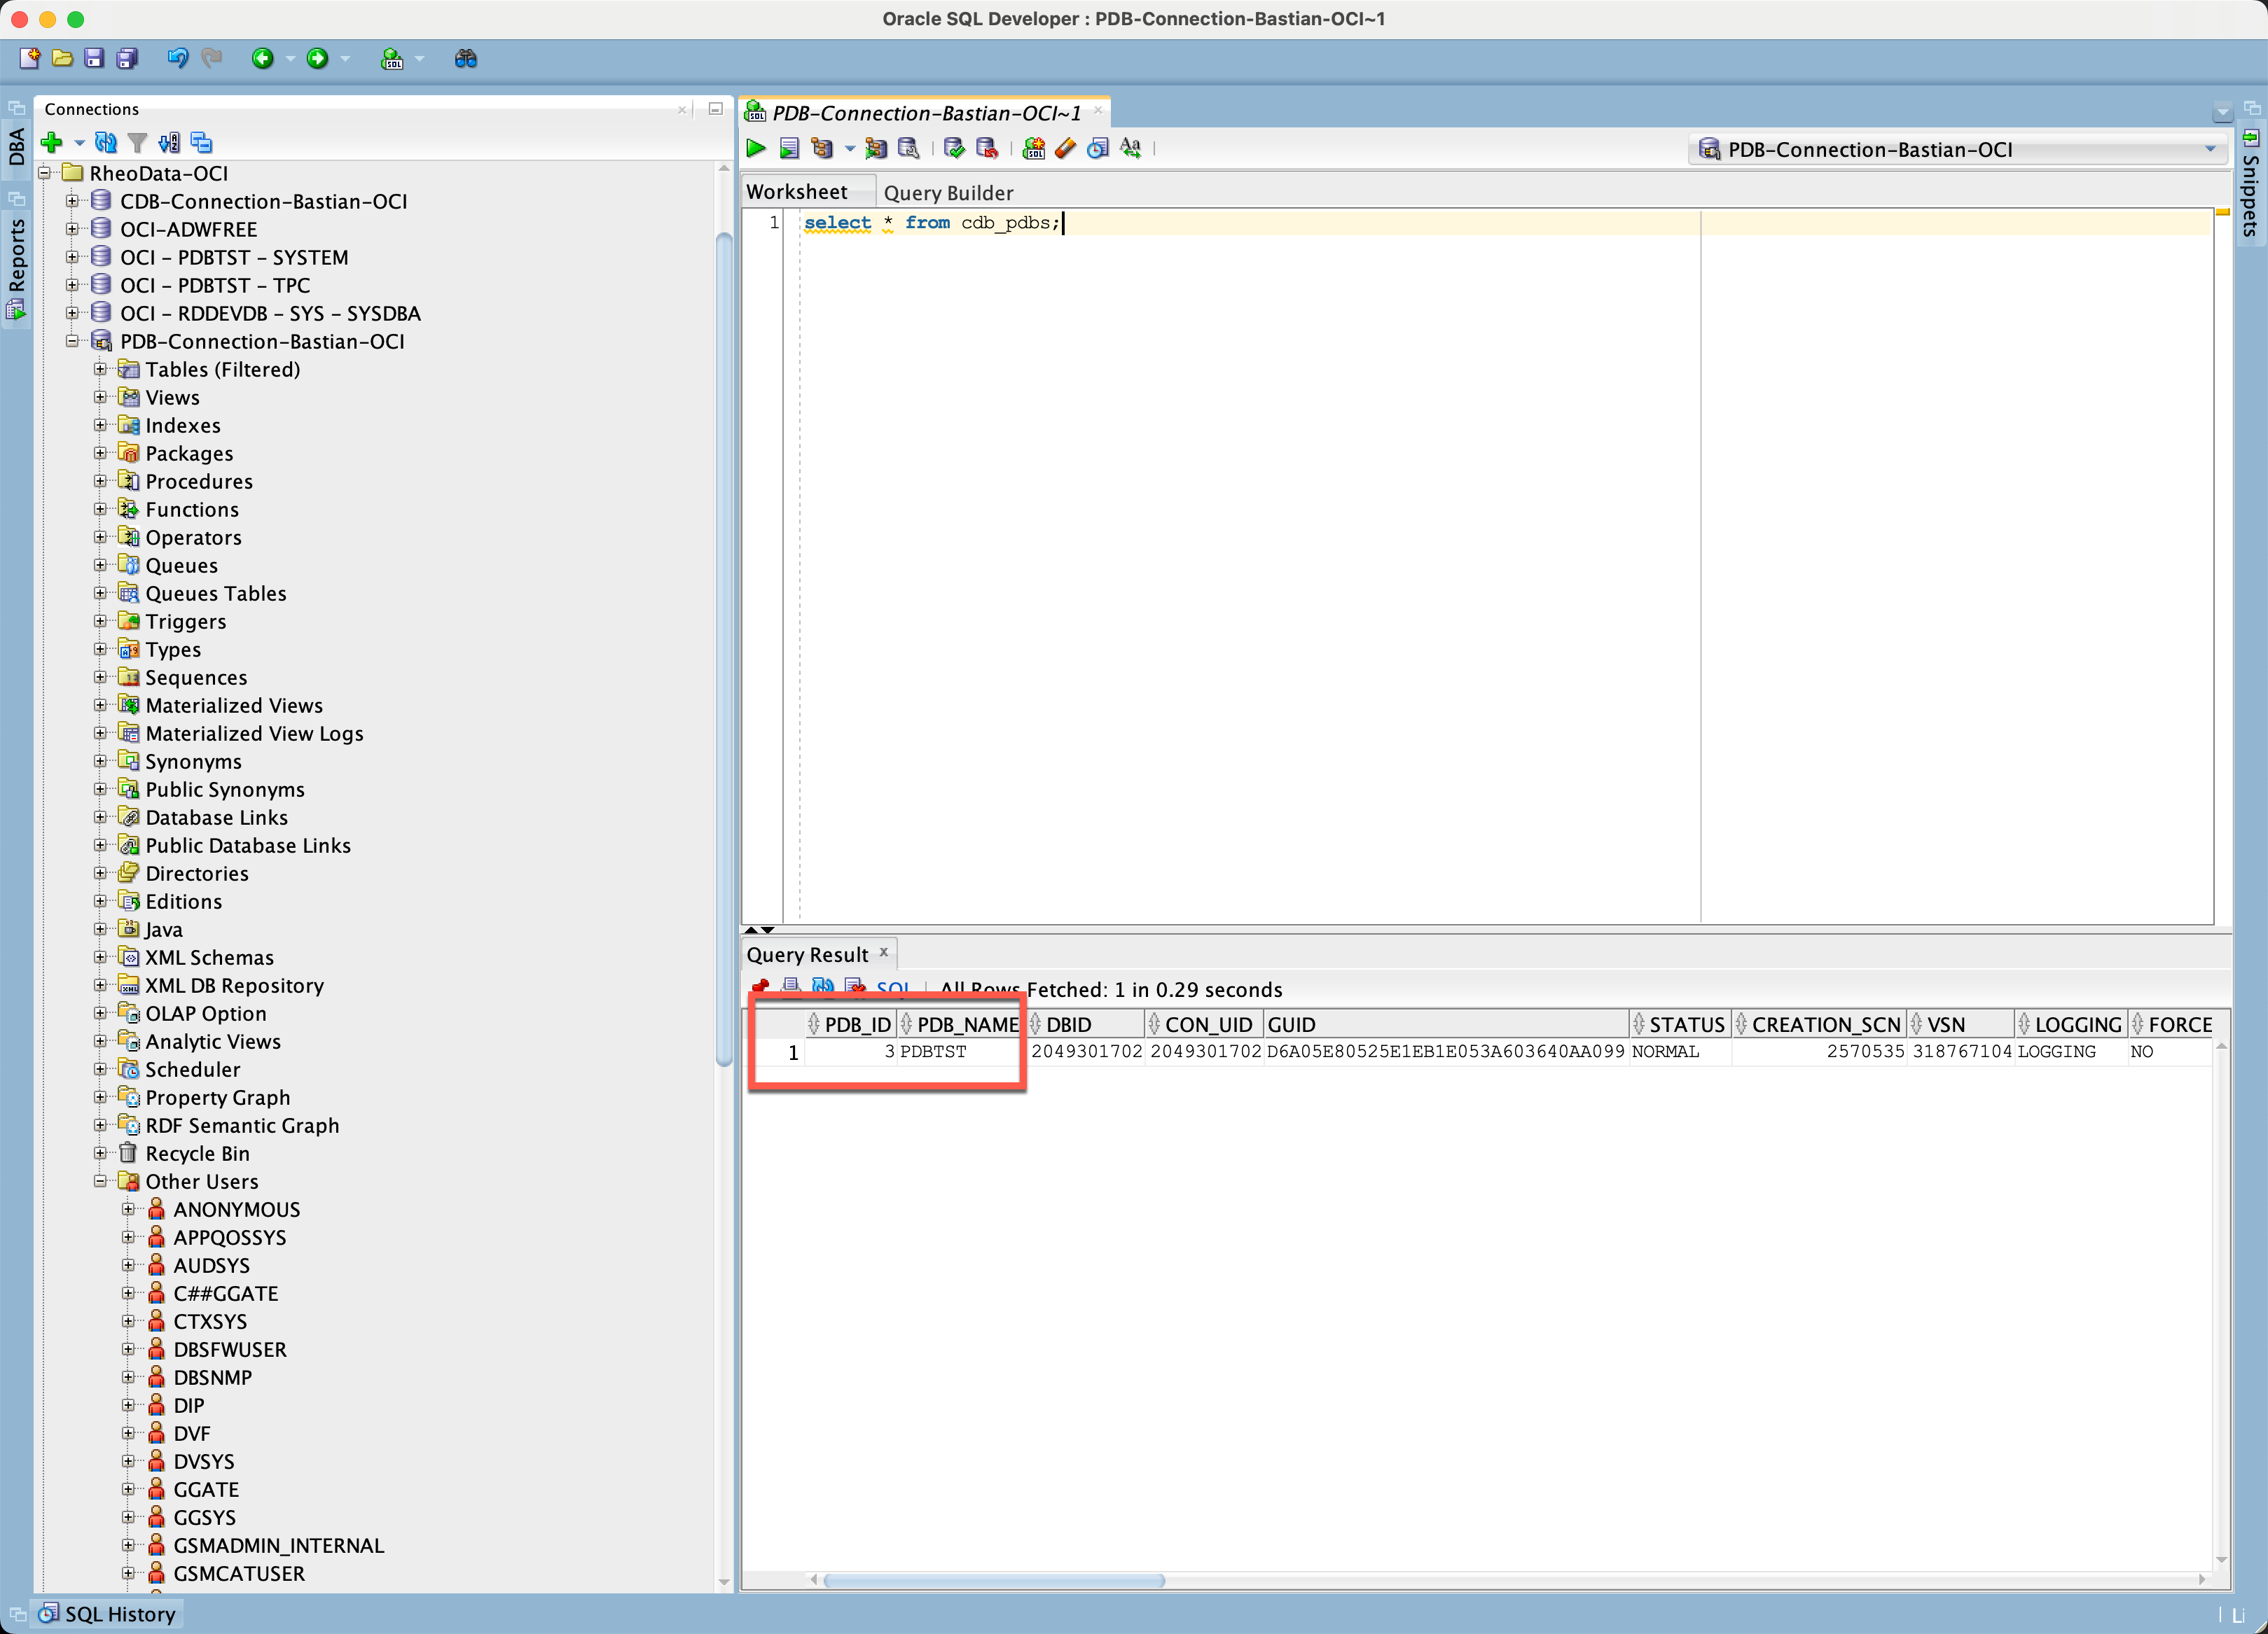Click the Run Script icon
2268x1634 pixels.
[789, 149]
